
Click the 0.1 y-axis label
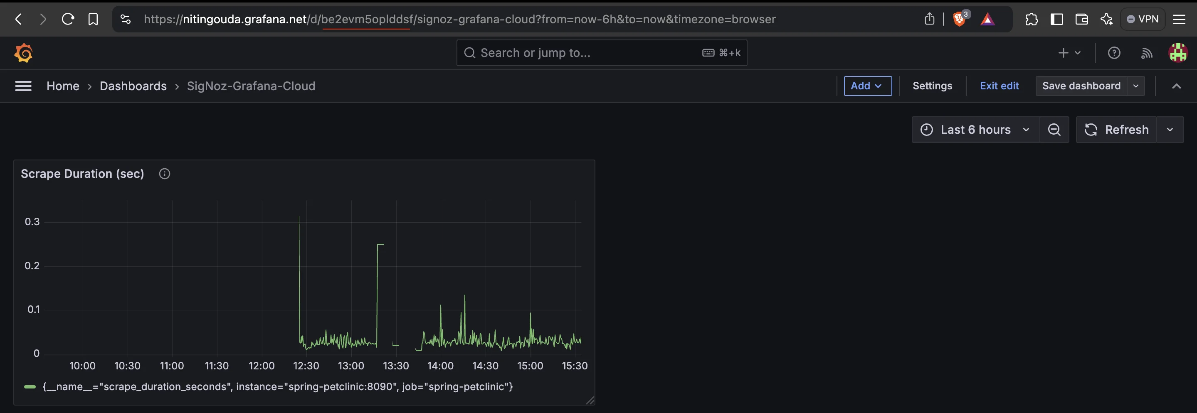[x=33, y=310]
